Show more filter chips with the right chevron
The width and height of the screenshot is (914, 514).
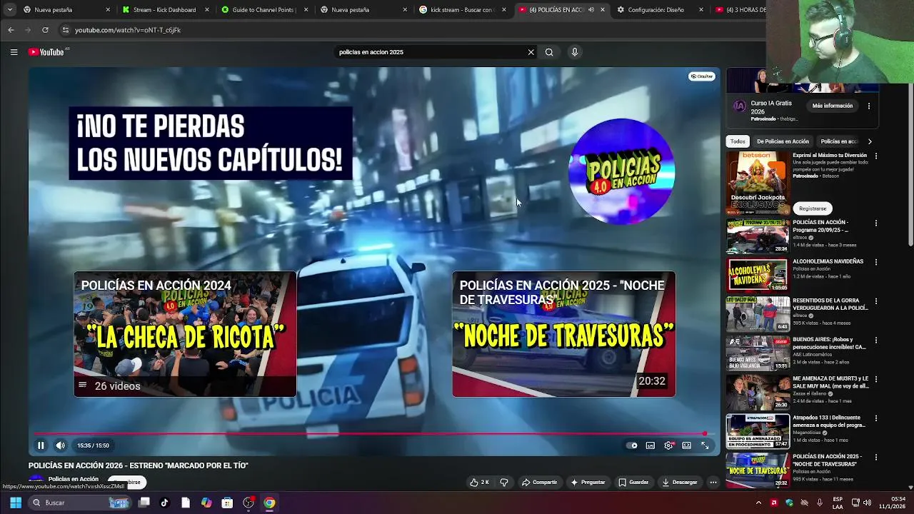(869, 141)
